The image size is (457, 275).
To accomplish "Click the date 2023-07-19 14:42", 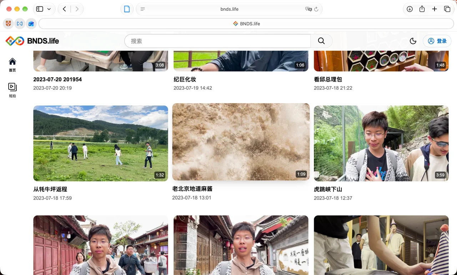I will point(193,88).
